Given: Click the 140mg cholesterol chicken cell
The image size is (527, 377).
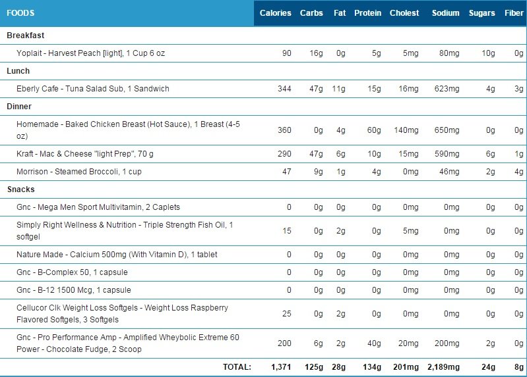Looking at the screenshot, I should [x=406, y=130].
